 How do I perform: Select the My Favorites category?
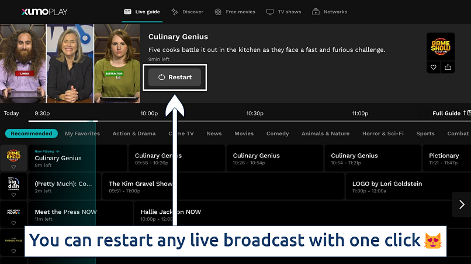tap(82, 133)
